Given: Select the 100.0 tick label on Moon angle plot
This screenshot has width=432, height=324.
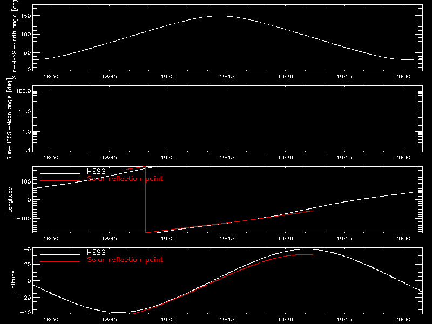Looking at the screenshot, I should (x=23, y=91).
